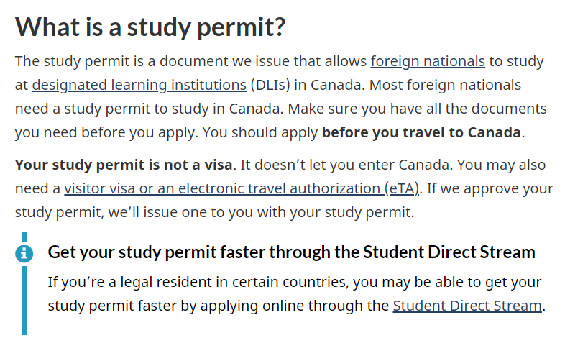
Task: Click bold text Your study permit is not a visa
Action: click(x=124, y=165)
